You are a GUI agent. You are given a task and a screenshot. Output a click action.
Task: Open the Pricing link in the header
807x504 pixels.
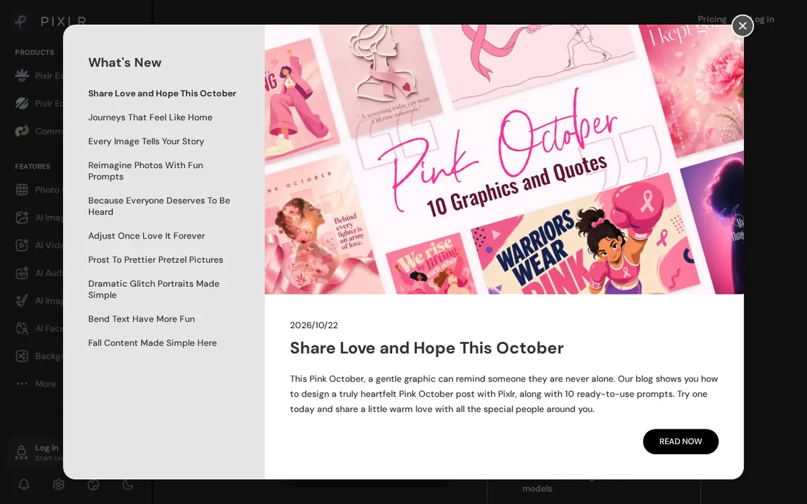pos(712,19)
